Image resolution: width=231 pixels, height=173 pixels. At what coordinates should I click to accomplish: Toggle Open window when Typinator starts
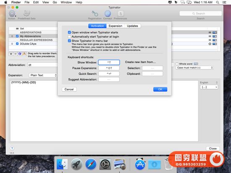coord(69,32)
